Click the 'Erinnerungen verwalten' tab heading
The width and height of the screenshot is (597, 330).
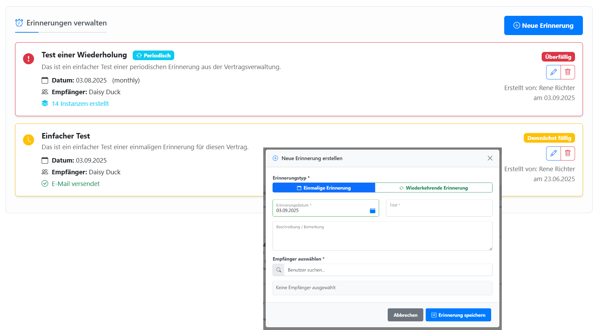tap(66, 23)
